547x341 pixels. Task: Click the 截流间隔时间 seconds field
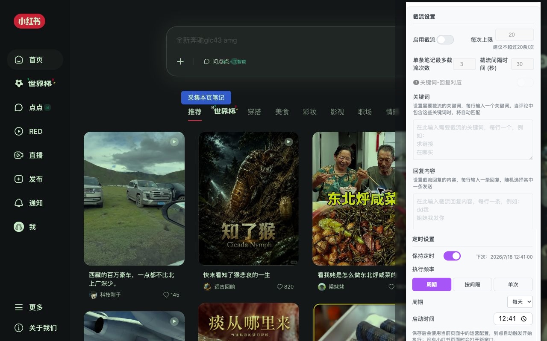click(522, 64)
